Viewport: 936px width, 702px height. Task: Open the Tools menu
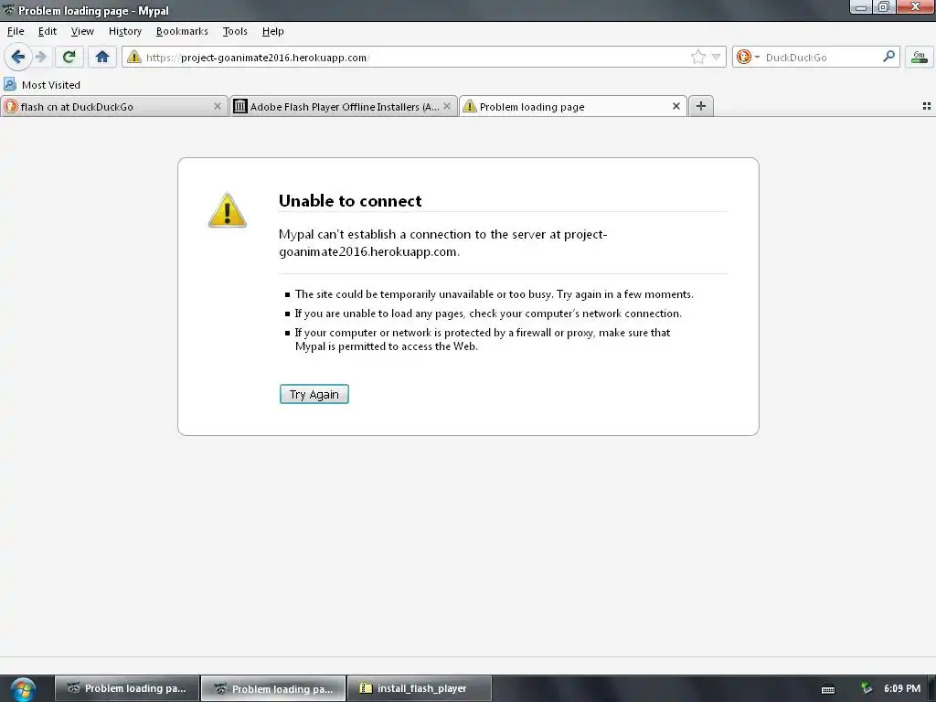(235, 31)
